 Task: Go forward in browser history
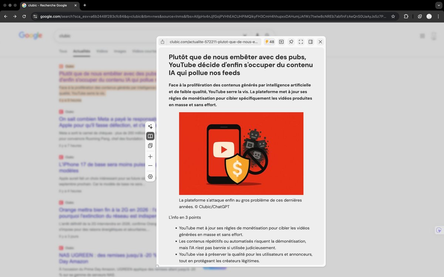pos(15,16)
